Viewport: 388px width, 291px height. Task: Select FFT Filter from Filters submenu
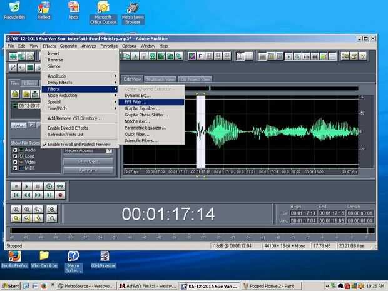point(136,101)
